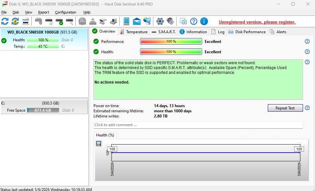Click the gray dome-shaped disk icon in toolbar
The width and height of the screenshot is (315, 191).
(82, 21)
